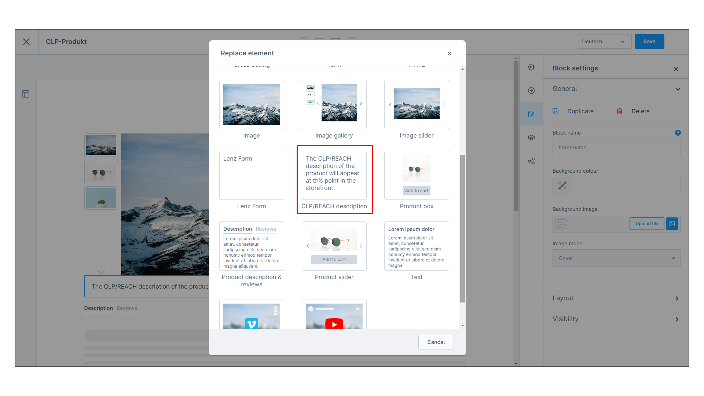Click the dialog scrollbar down arrow

pyautogui.click(x=462, y=326)
